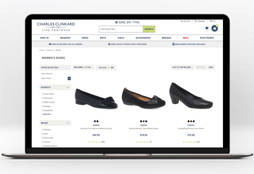Click the worldwide shipping globe icon
This screenshot has width=254, height=174.
point(174,44)
